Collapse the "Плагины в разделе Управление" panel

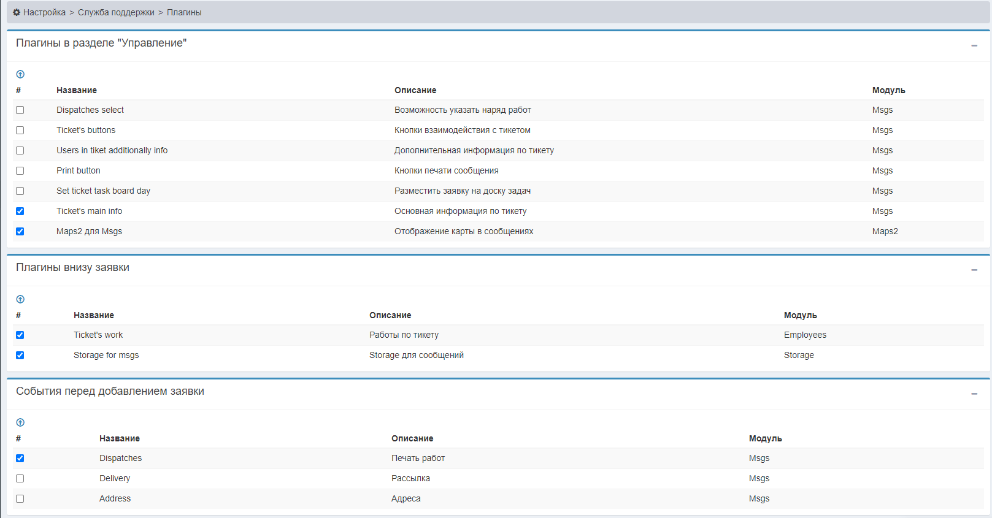click(x=974, y=45)
